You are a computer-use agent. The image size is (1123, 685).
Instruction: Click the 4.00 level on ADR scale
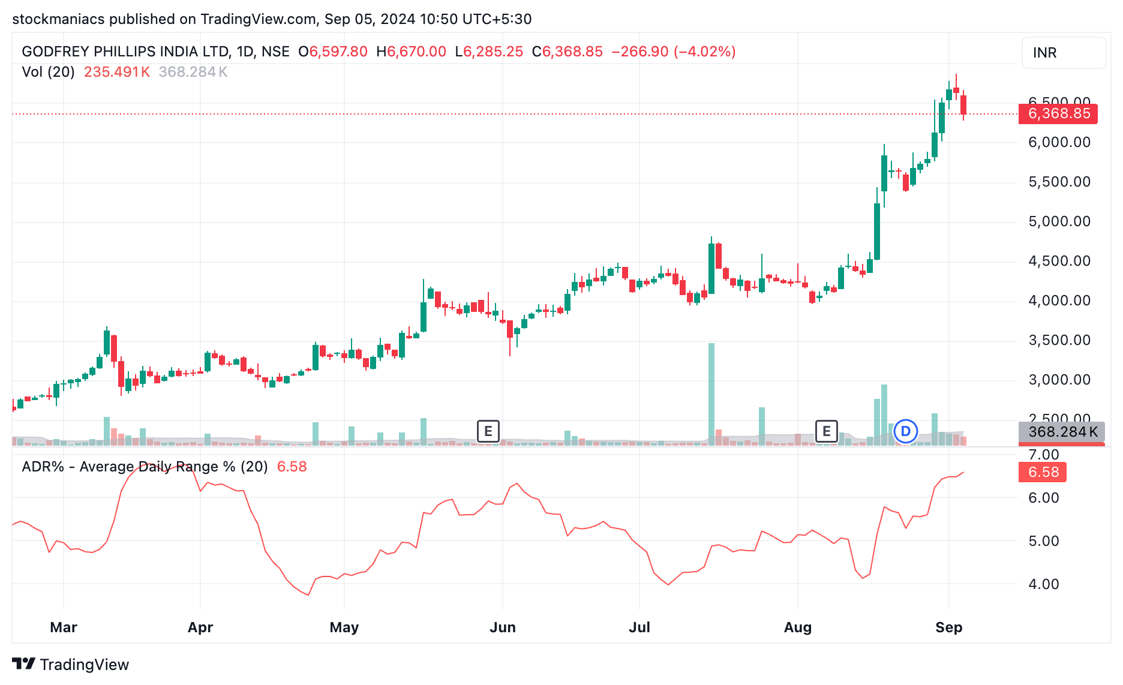[x=1043, y=584]
